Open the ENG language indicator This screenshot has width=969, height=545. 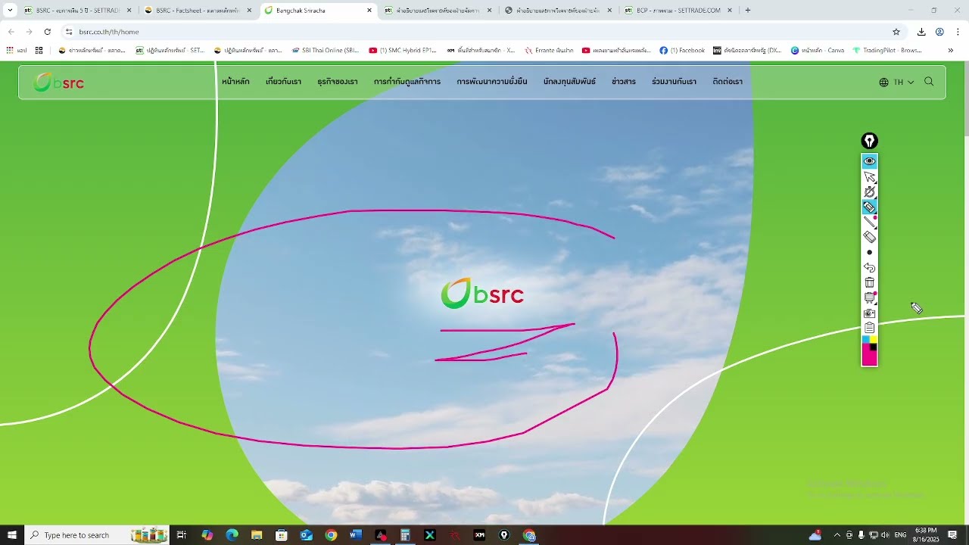pos(900,535)
